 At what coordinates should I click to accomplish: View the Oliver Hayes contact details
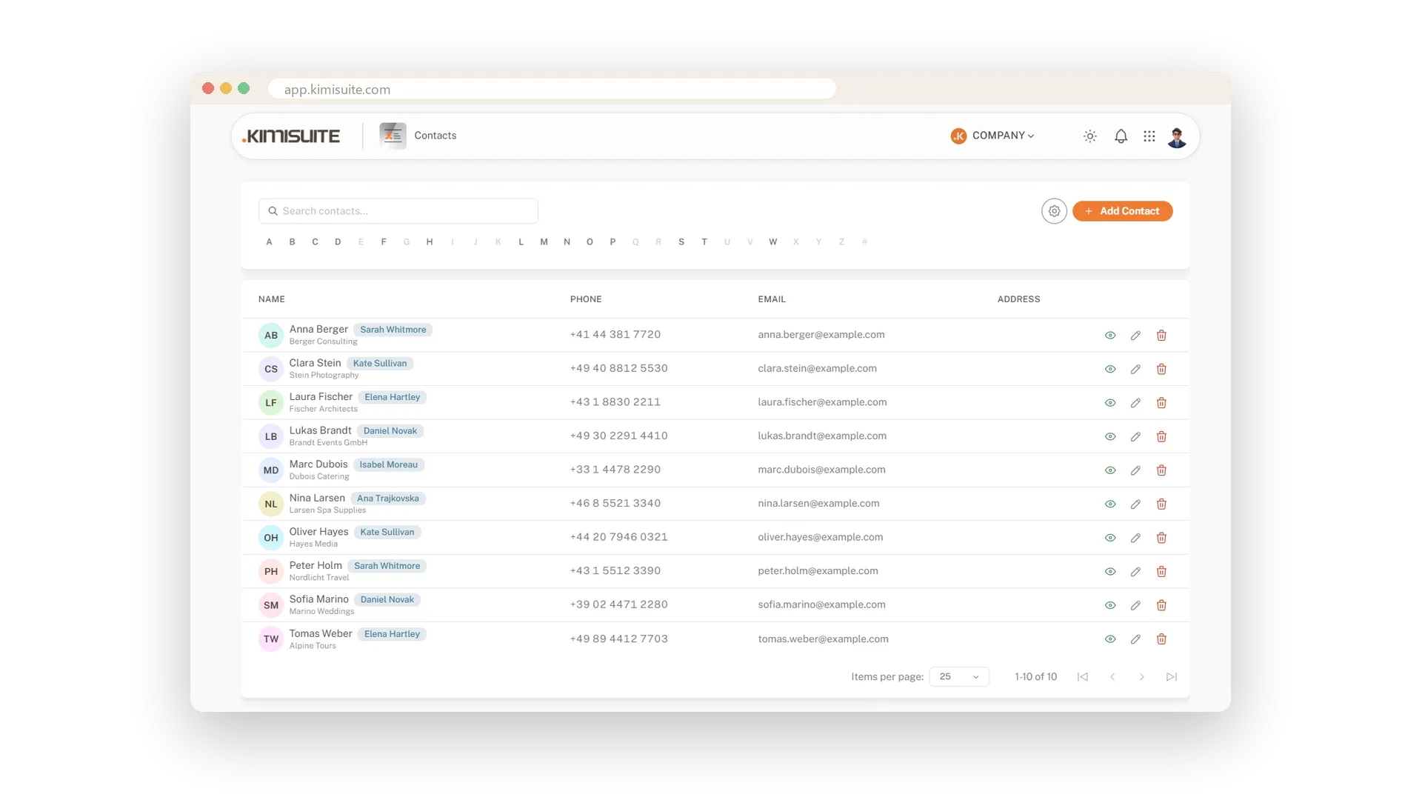(1110, 538)
